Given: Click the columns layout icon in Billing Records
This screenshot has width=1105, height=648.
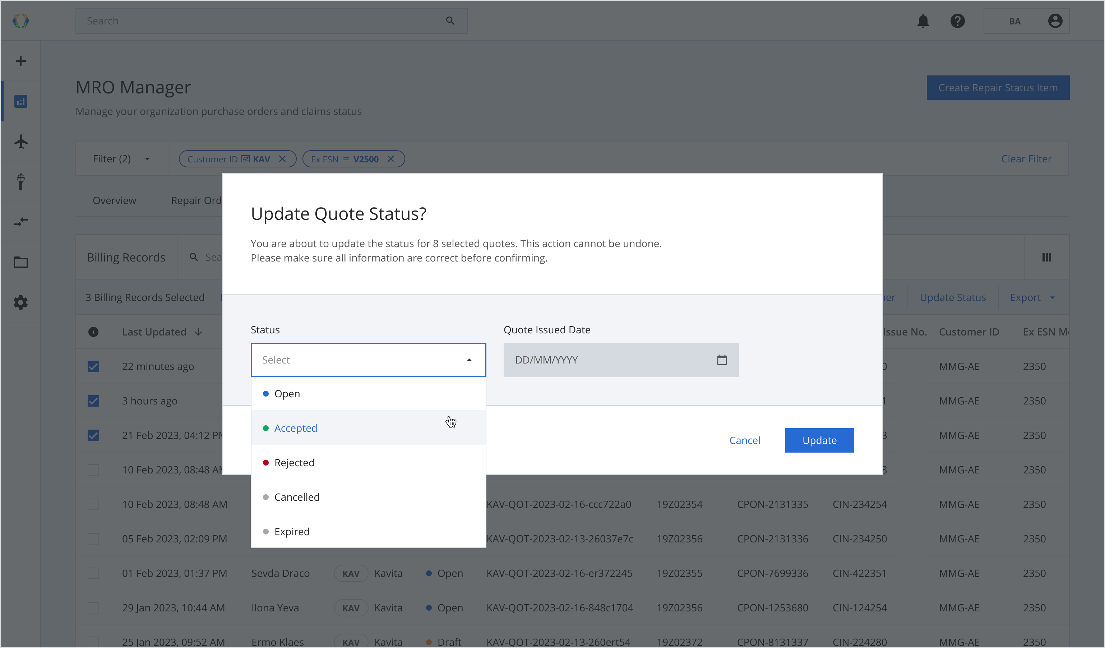Looking at the screenshot, I should (1047, 257).
